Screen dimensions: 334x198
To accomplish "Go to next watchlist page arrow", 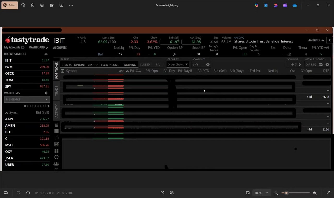I will (49, 106).
